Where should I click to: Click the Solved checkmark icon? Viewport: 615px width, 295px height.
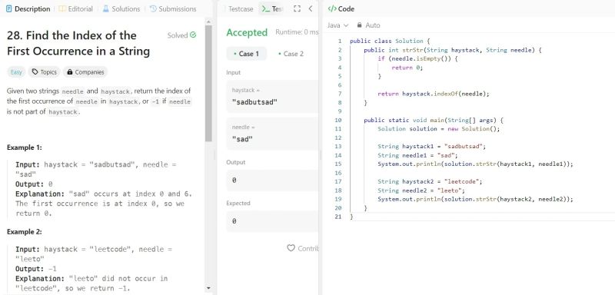[193, 35]
